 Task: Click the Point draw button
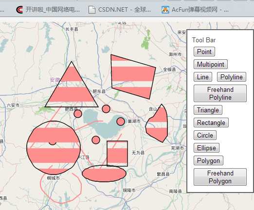tap(204, 52)
